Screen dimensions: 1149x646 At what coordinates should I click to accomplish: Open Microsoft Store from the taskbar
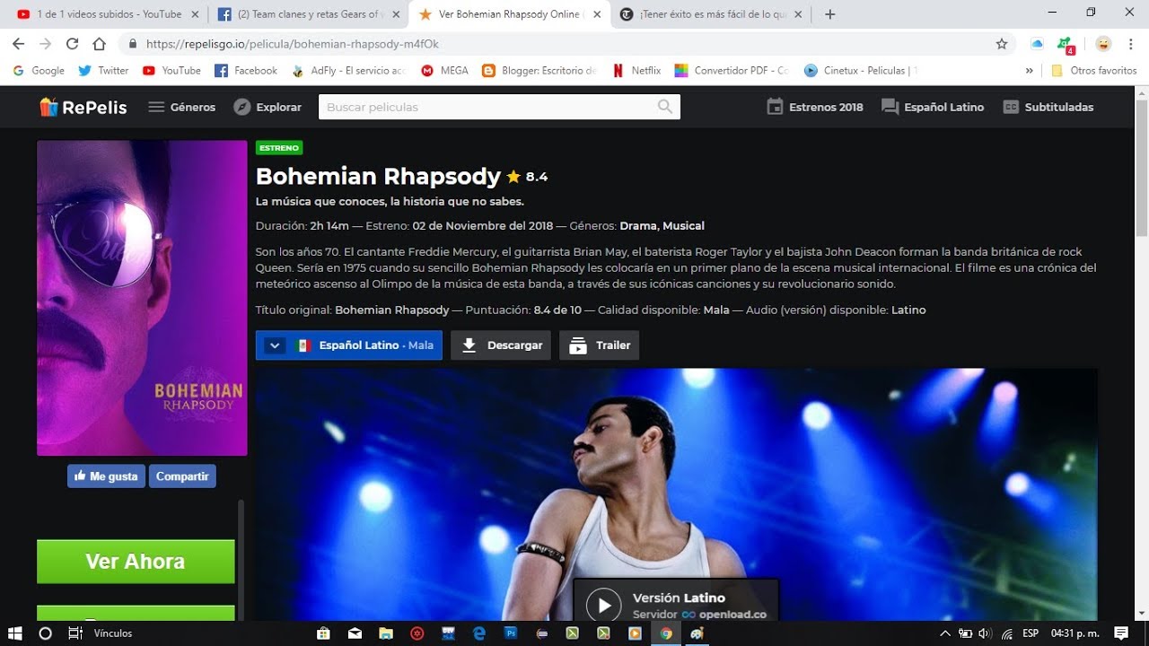323,633
